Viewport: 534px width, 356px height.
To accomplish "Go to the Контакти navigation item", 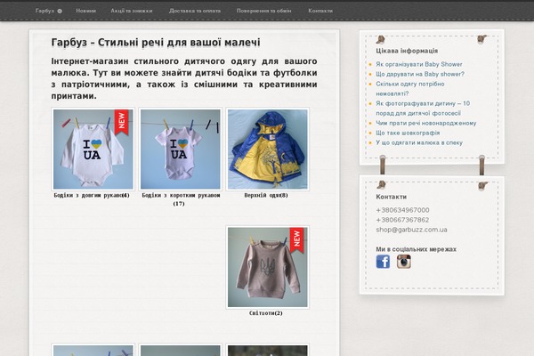I will (x=320, y=11).
